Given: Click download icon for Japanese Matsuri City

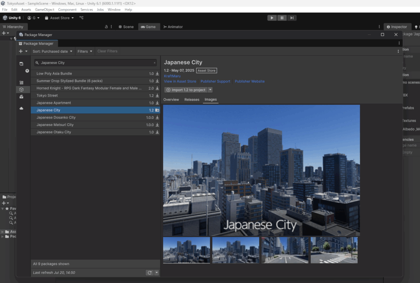Looking at the screenshot, I should coord(157,125).
